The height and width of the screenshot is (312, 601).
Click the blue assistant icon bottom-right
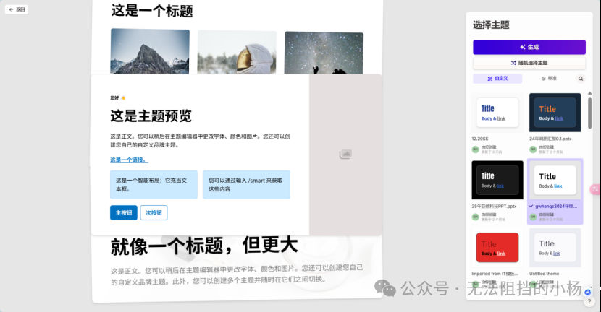point(587,292)
